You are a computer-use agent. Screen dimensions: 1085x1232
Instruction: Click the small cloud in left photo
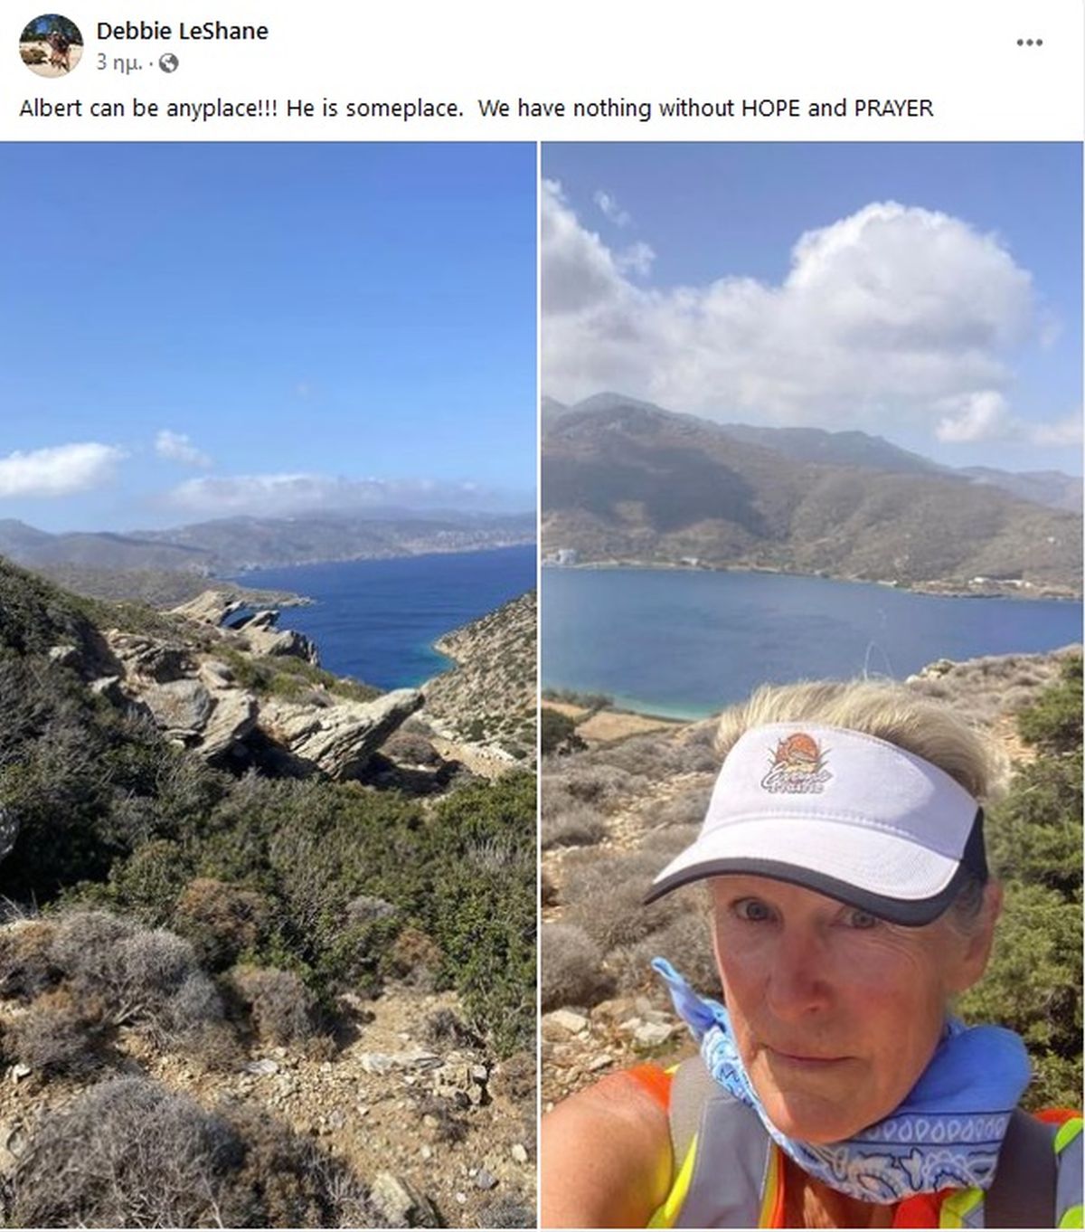[x=181, y=447]
